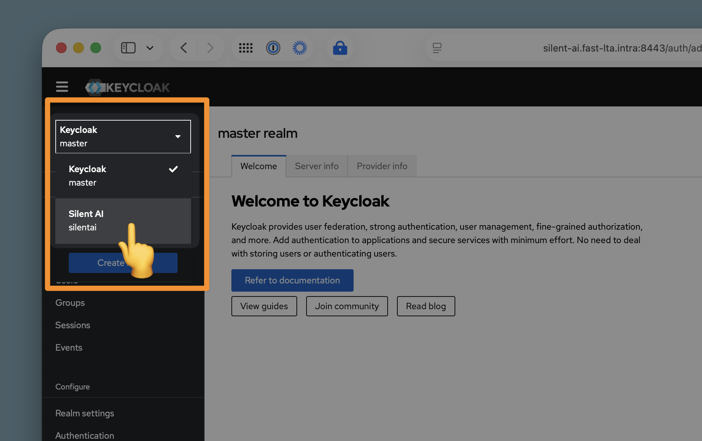Click the Create realm button
Screen dimensions: 702x441
point(123,263)
